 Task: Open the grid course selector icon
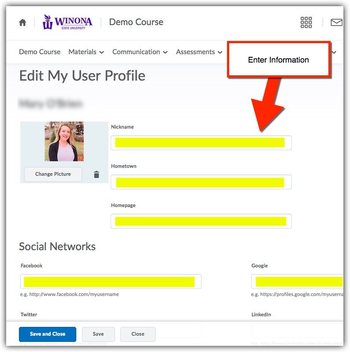click(306, 22)
